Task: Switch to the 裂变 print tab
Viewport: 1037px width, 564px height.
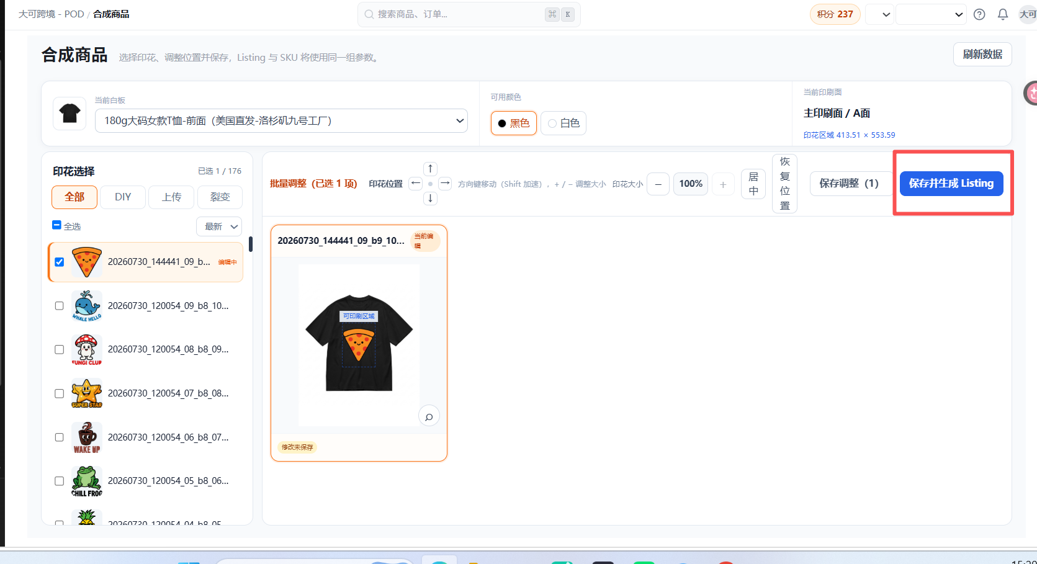Action: click(x=220, y=197)
